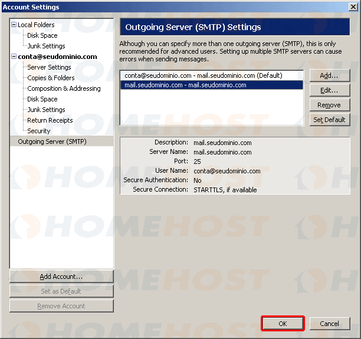Close the Account Settings window
361x339 pixels.
(353, 7)
